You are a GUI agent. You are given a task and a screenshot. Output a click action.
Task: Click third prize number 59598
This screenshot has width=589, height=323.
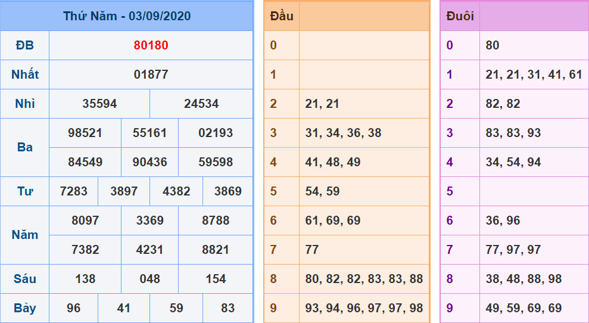click(x=216, y=162)
